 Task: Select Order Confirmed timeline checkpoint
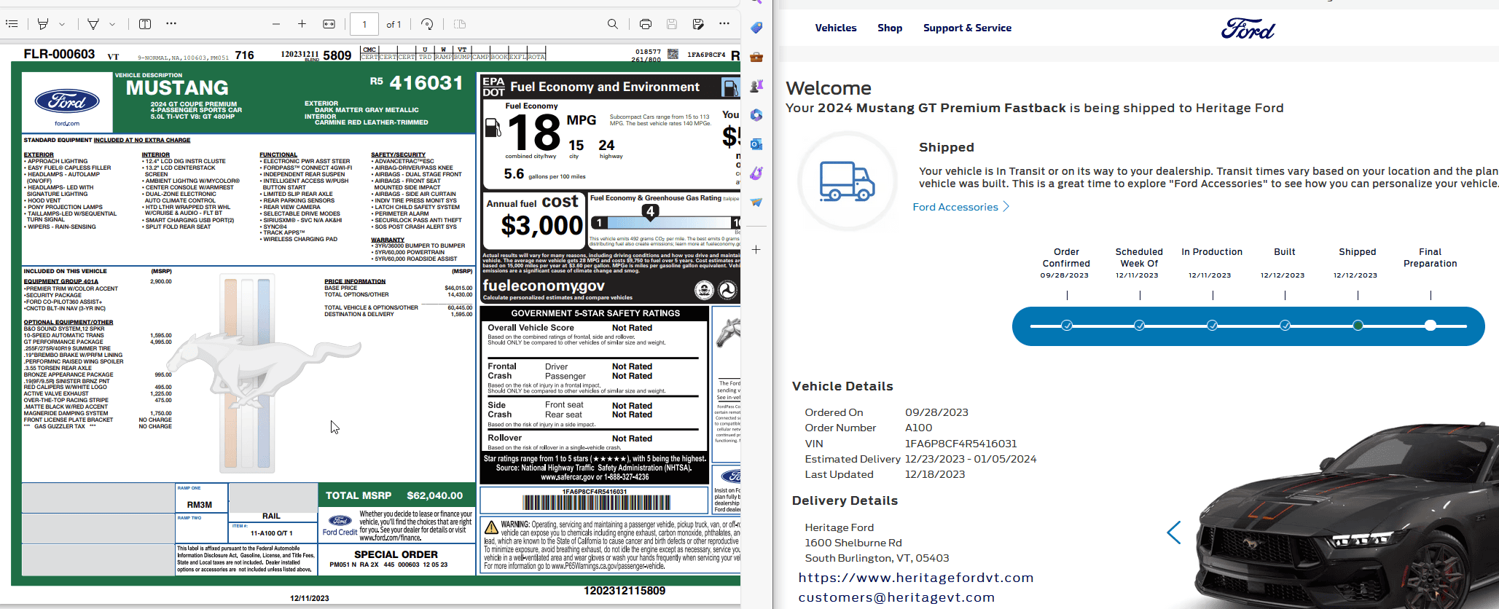pyautogui.click(x=1067, y=326)
